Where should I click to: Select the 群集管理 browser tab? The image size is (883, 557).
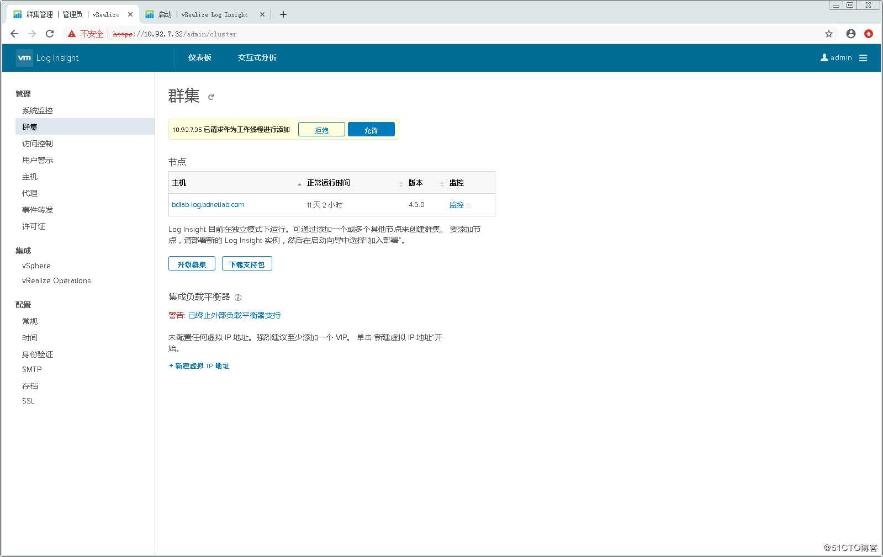[72, 14]
